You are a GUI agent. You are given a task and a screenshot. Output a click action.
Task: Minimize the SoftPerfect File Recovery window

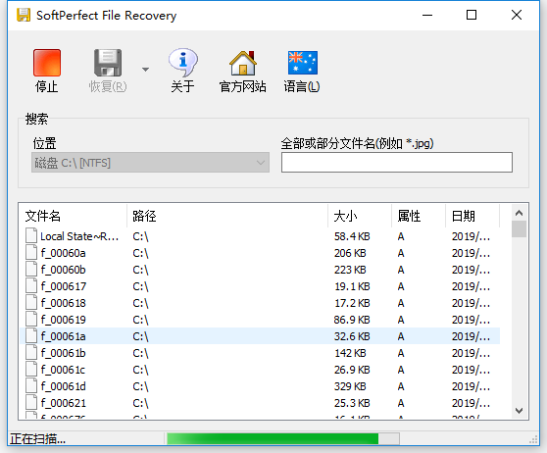(x=427, y=15)
